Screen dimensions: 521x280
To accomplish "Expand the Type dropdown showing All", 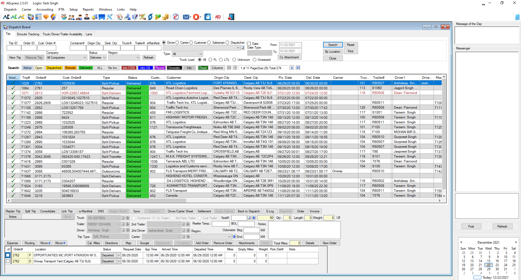I will tap(187, 54).
